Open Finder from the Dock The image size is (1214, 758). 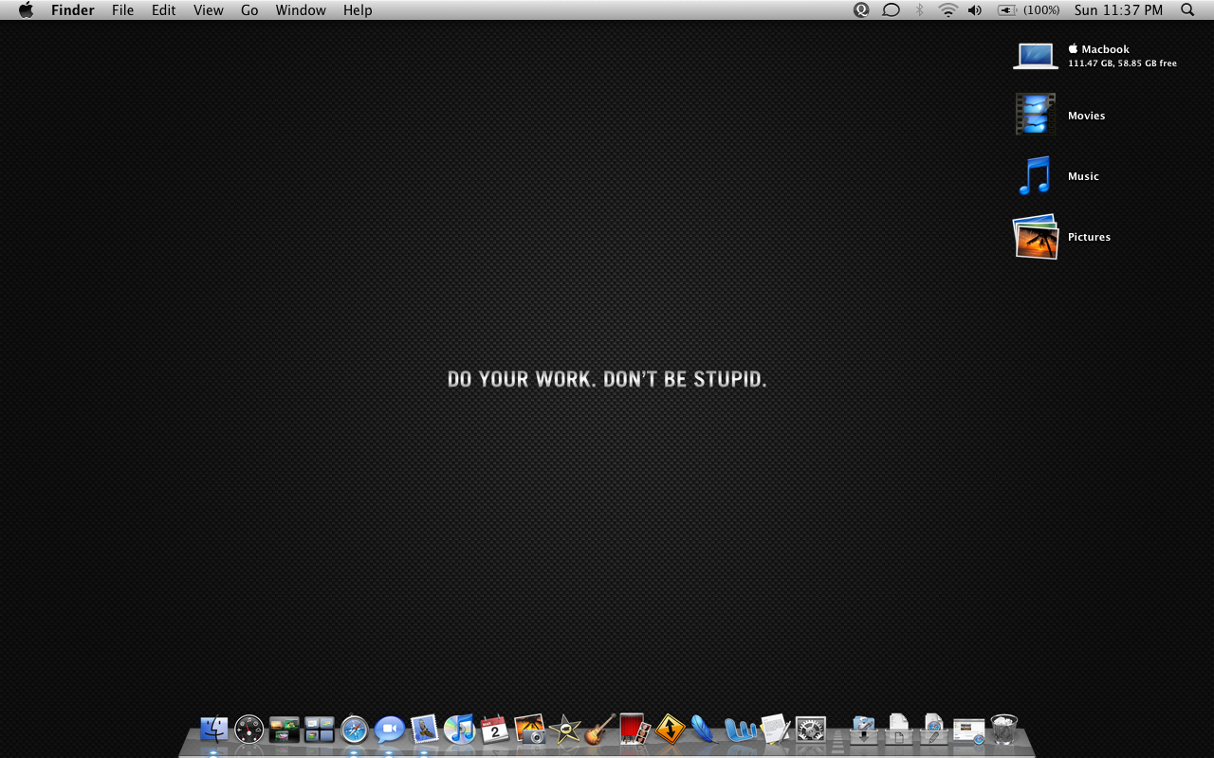[214, 730]
